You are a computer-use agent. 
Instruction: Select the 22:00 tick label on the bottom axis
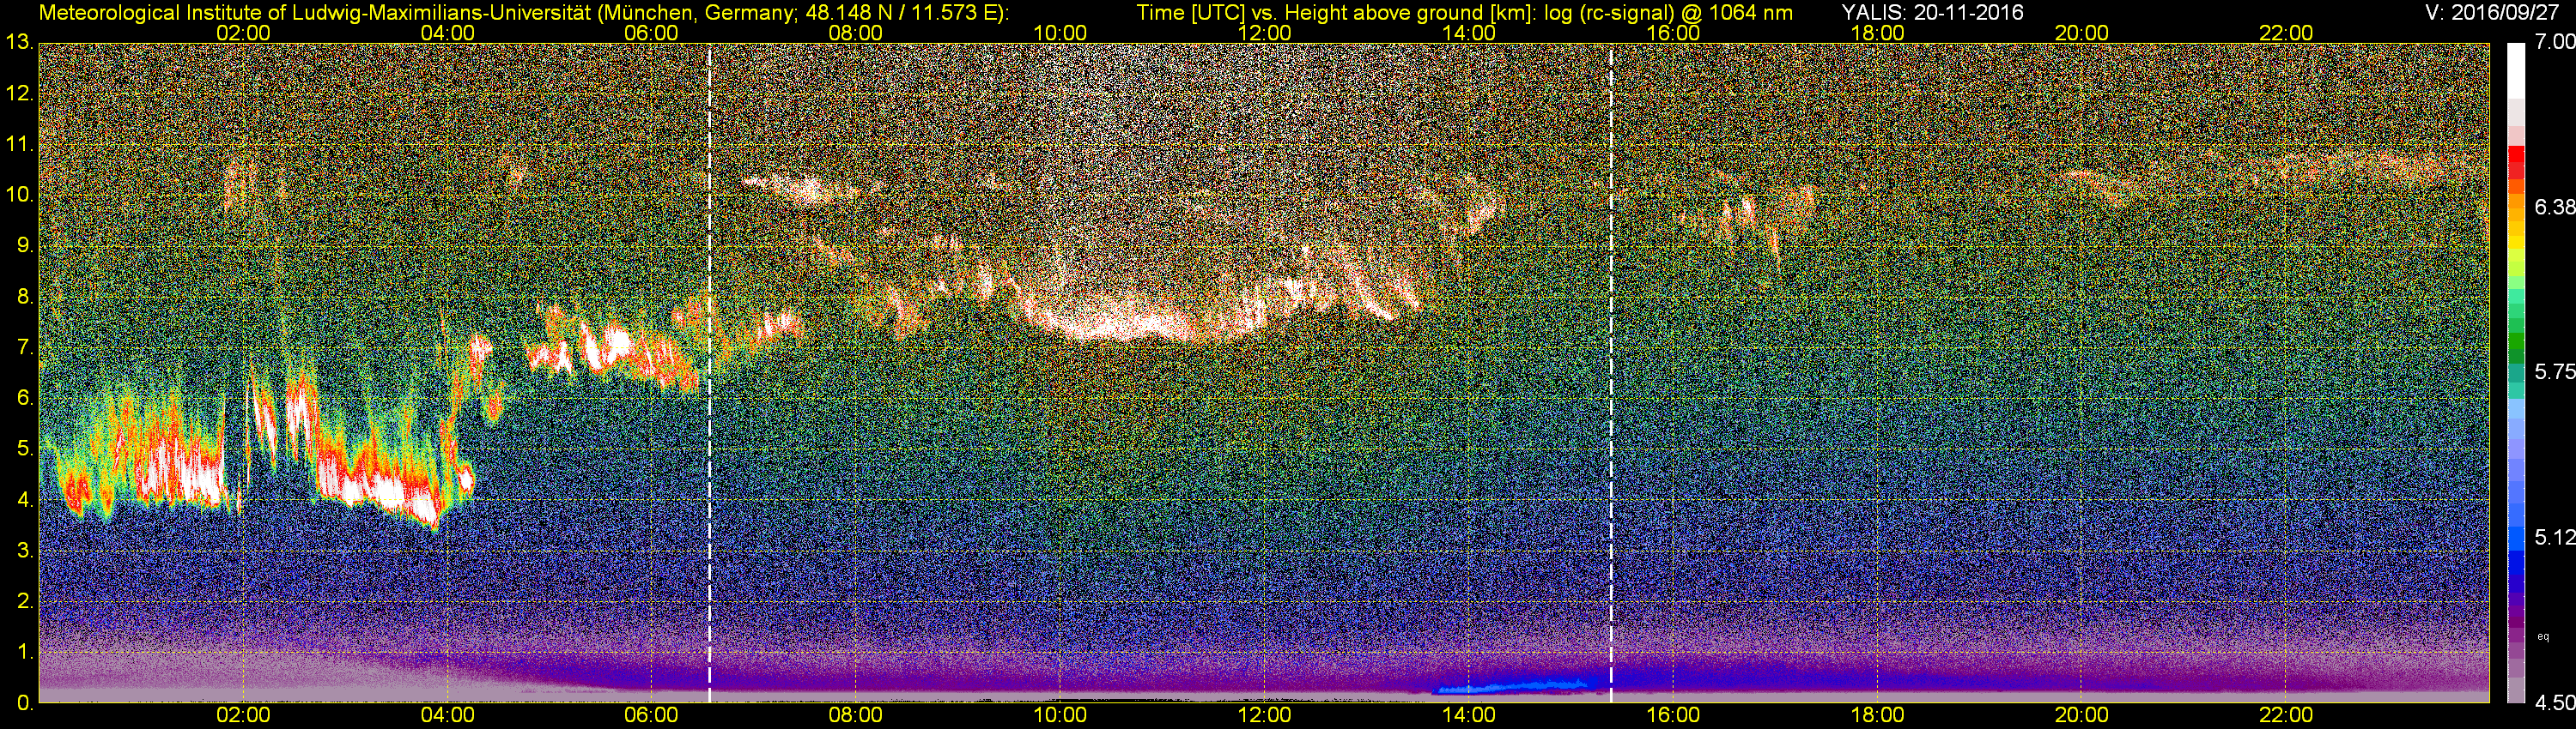[x=2286, y=715]
